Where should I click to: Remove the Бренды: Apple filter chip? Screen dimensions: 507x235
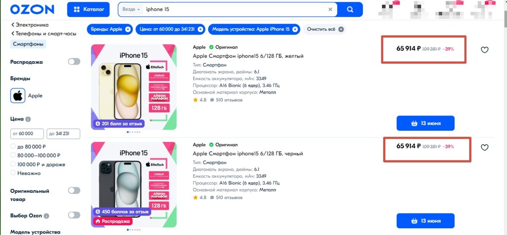(128, 29)
